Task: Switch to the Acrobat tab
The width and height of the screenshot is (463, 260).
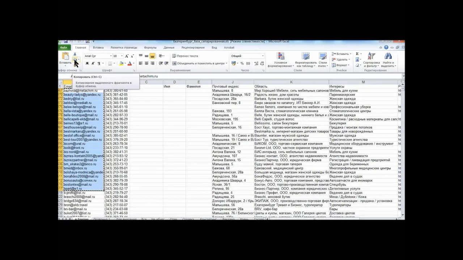Action: [x=229, y=47]
